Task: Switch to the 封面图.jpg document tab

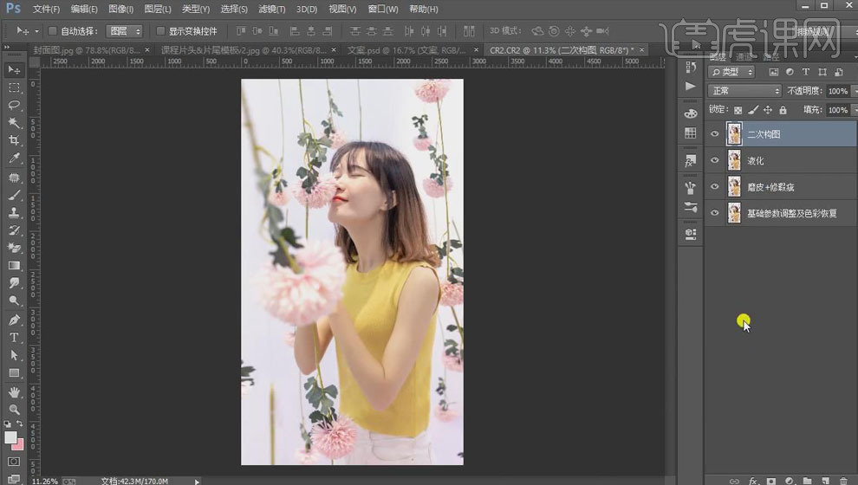Action: [86, 50]
